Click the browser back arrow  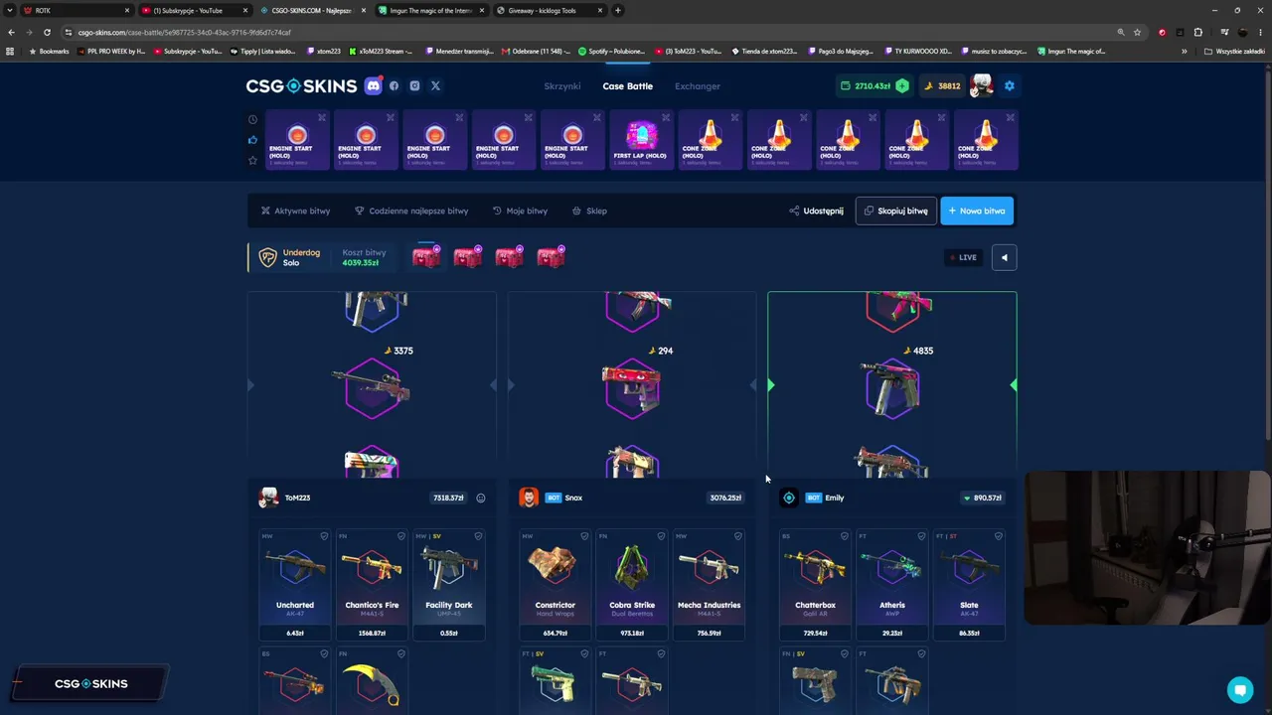click(x=11, y=32)
